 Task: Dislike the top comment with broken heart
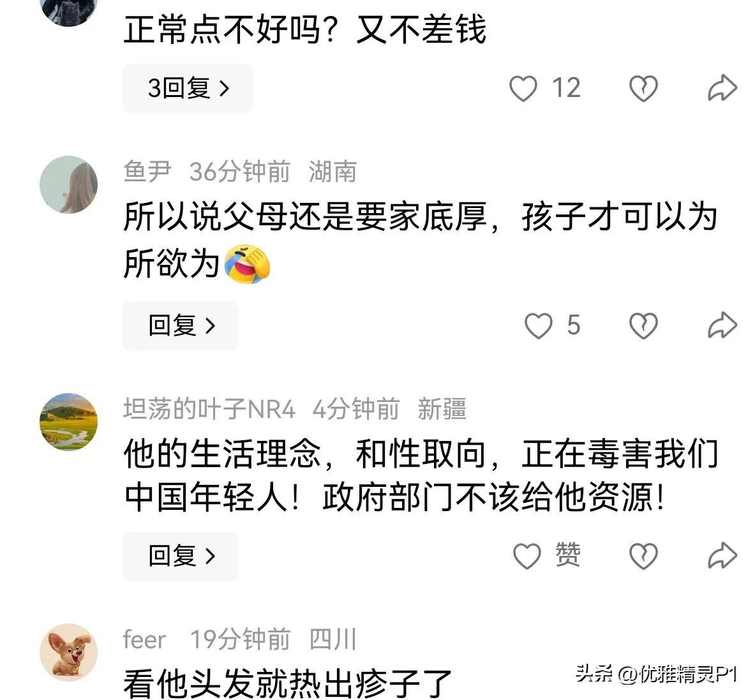pyautogui.click(x=643, y=89)
